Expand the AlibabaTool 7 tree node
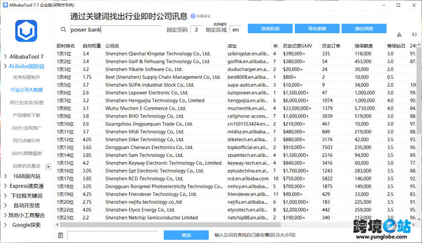 6,56
